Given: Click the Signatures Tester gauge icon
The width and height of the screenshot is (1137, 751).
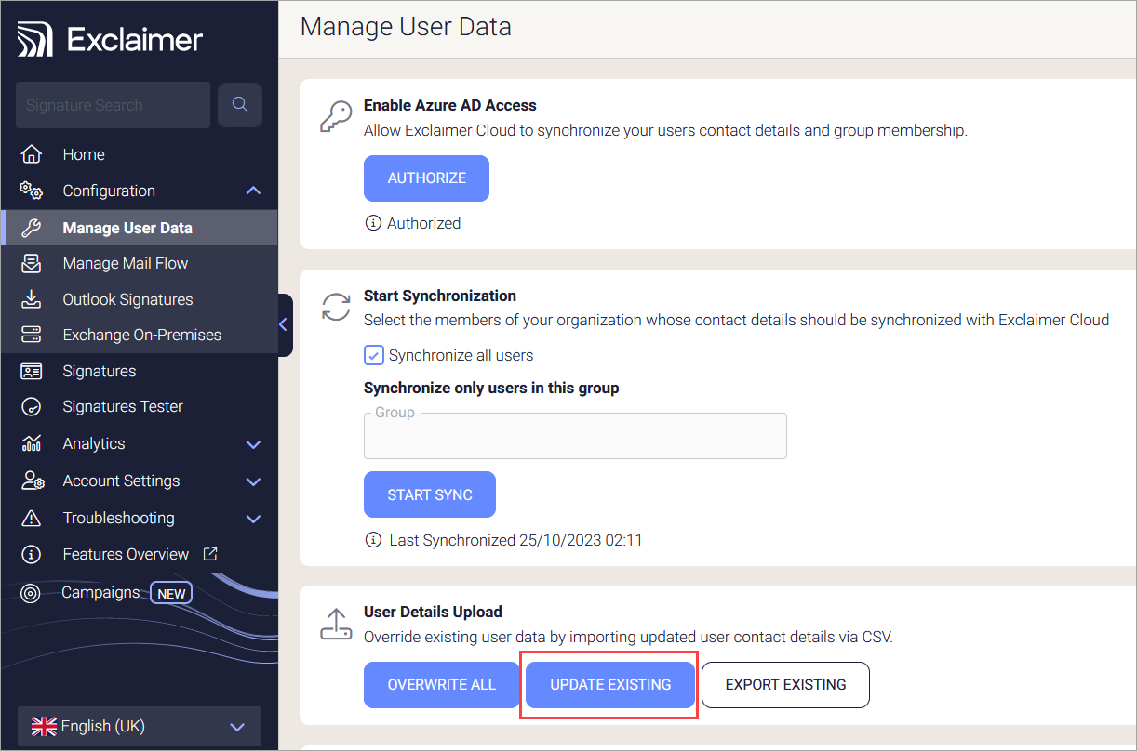Looking at the screenshot, I should (x=32, y=407).
